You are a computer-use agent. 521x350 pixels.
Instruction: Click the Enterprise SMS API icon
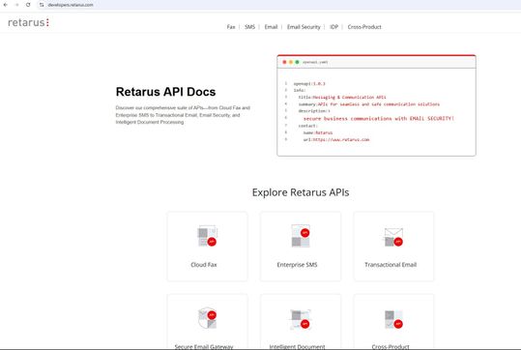tap(301, 236)
